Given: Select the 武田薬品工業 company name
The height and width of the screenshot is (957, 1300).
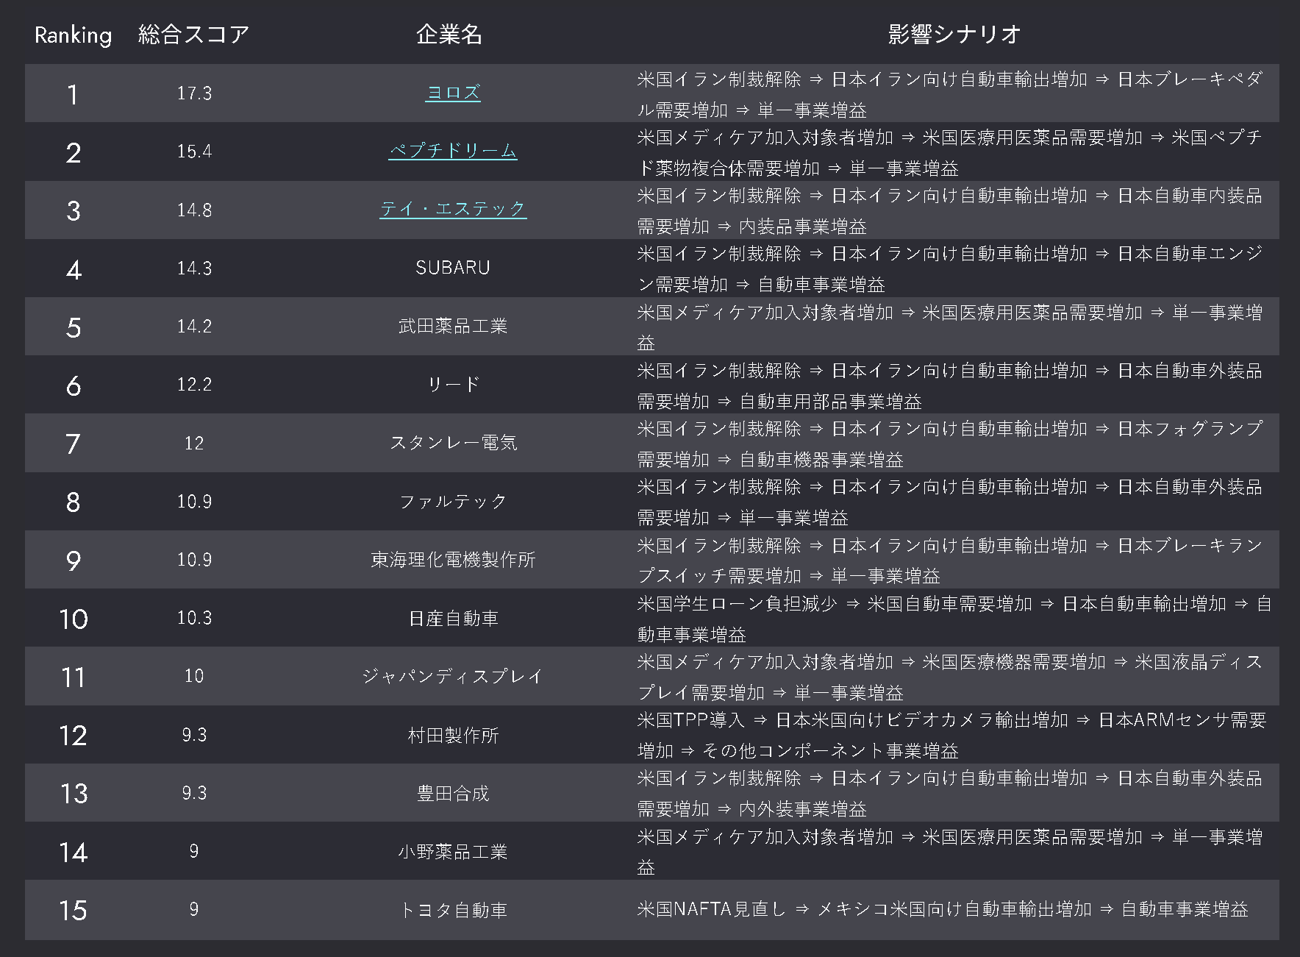Looking at the screenshot, I should (x=453, y=326).
